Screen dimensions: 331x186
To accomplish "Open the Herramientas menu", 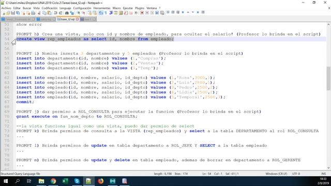I will pos(102,8).
